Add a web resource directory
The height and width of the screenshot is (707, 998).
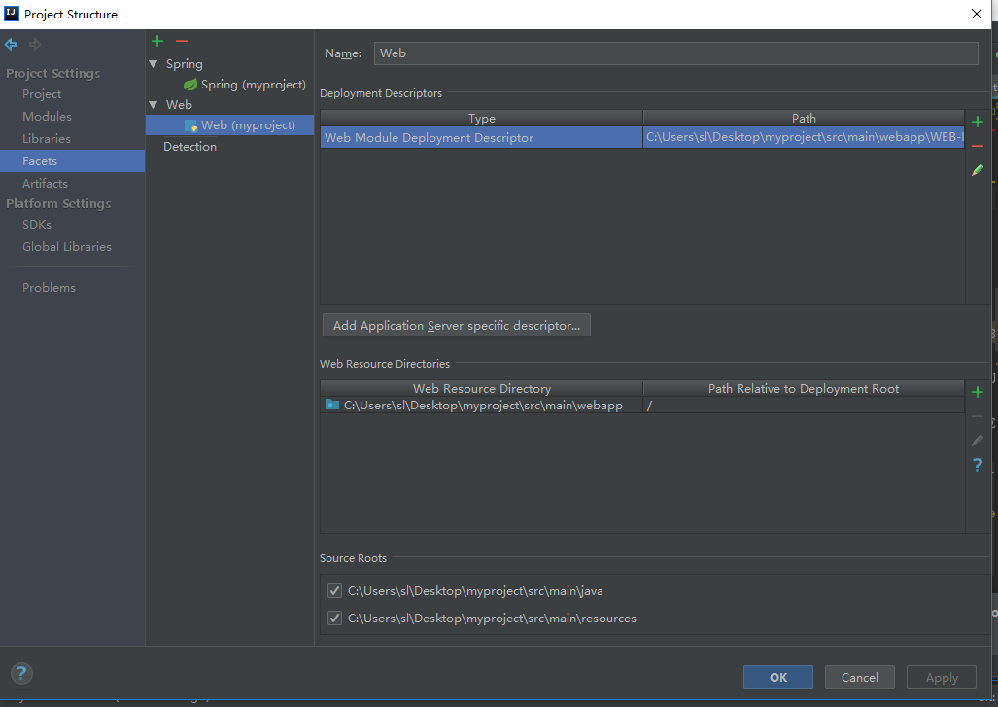coord(978,392)
